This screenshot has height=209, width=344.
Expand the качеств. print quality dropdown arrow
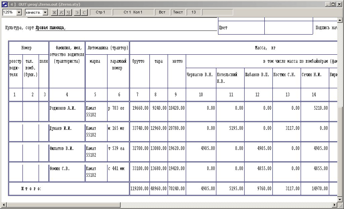pyautogui.click(x=45, y=12)
